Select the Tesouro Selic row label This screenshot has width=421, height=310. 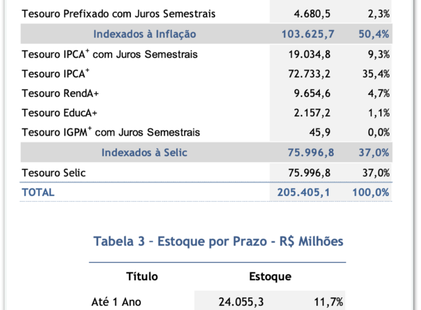[53, 173]
